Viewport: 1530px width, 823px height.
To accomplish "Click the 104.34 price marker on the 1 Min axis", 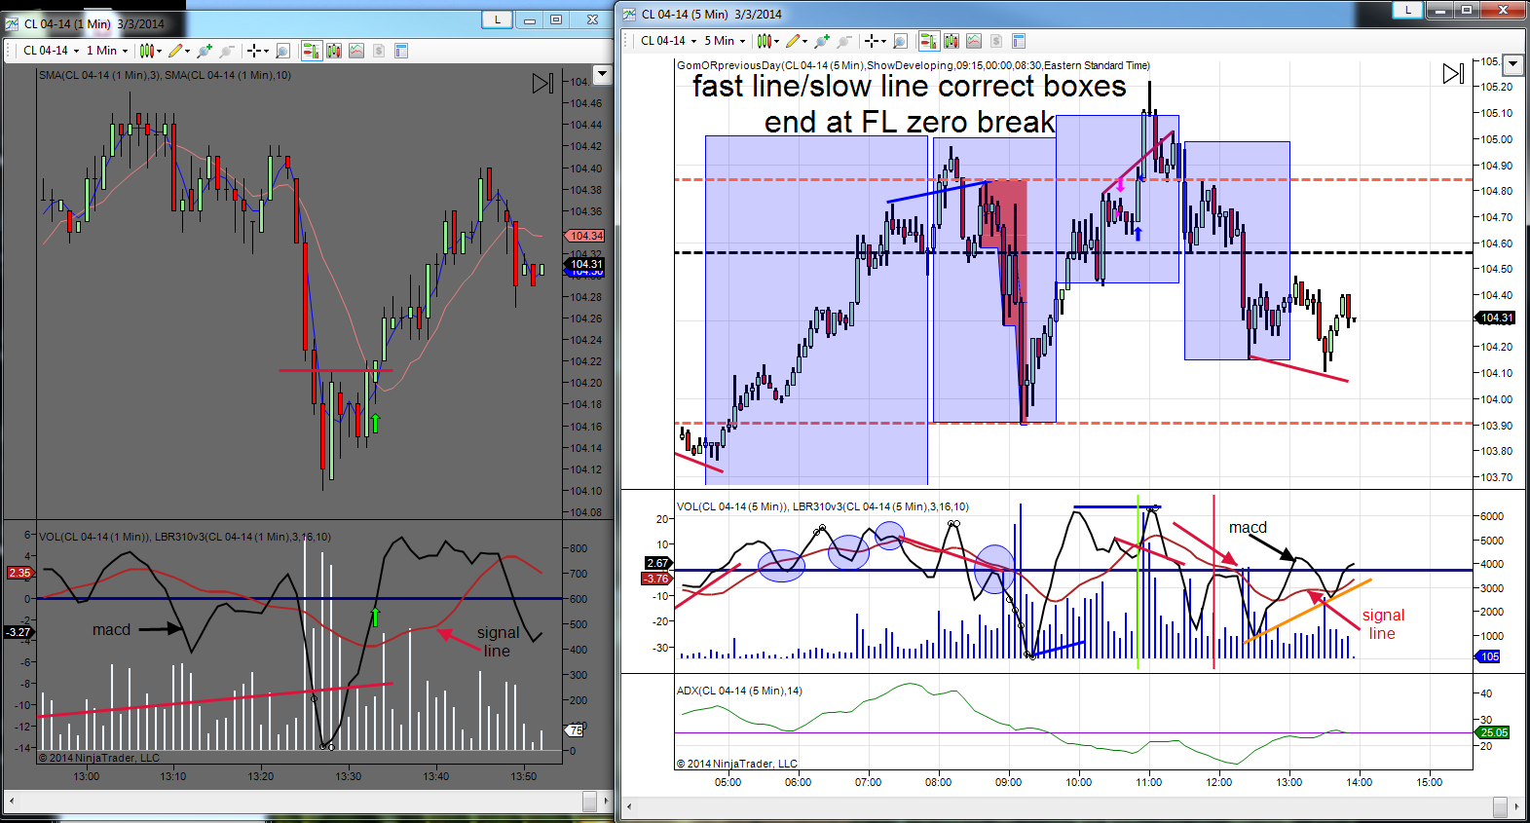I will [x=584, y=236].
